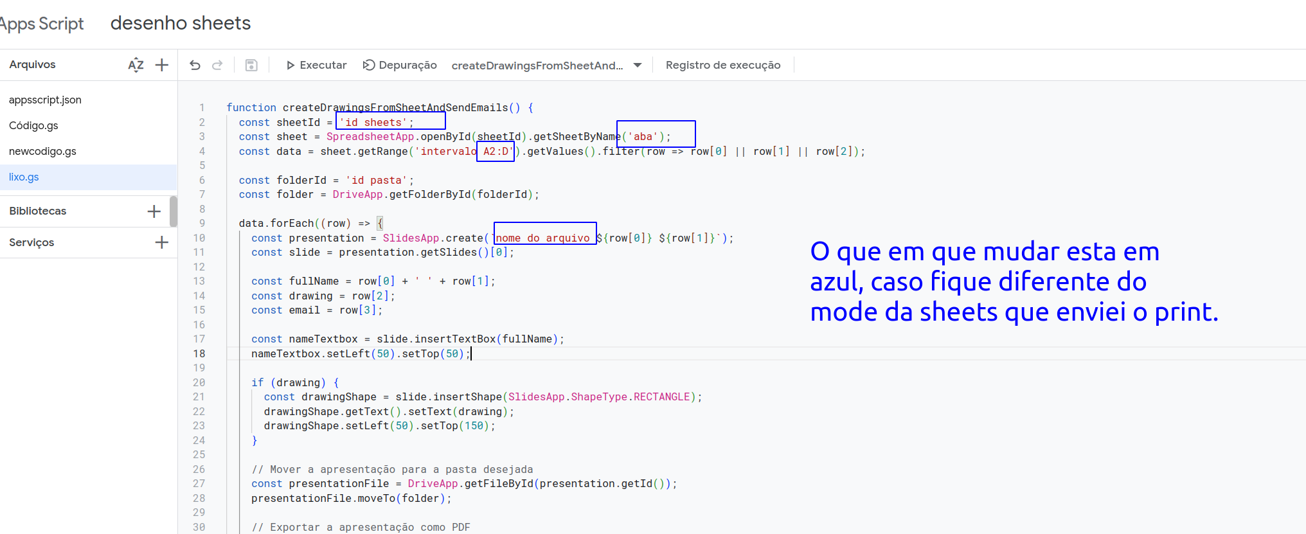Click nameTextbox.setLeft line 18 code
Screen dimensions: 1306x534
tap(361, 353)
